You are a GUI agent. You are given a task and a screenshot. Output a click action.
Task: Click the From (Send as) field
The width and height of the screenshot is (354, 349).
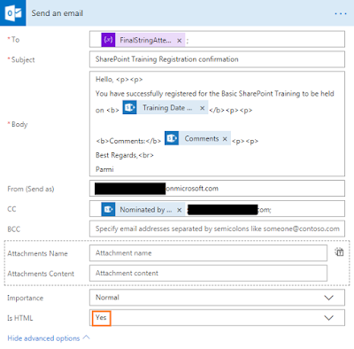[217, 189]
